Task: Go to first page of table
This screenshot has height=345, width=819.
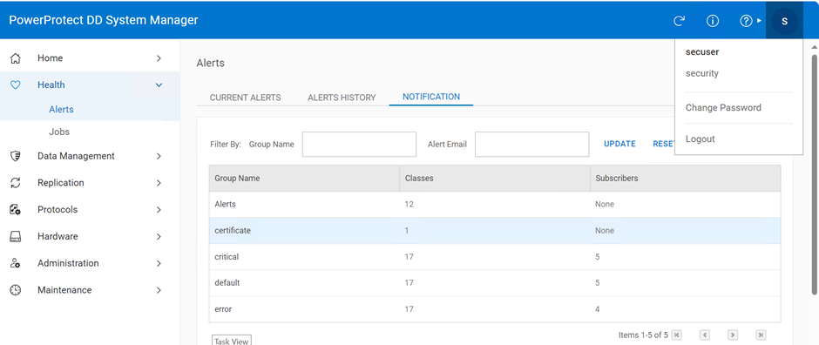Action: (676, 335)
